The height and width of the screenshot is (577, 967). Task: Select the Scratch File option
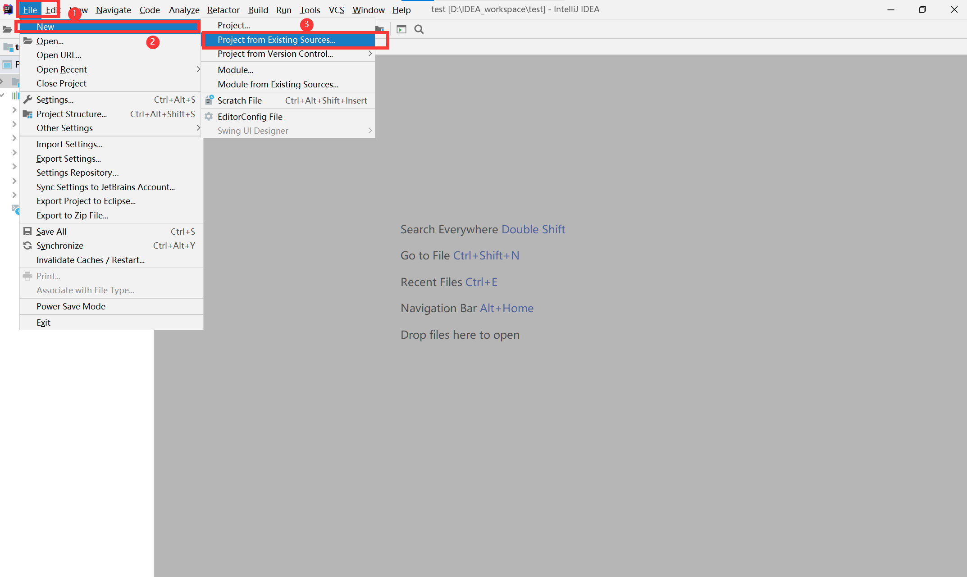coord(240,100)
